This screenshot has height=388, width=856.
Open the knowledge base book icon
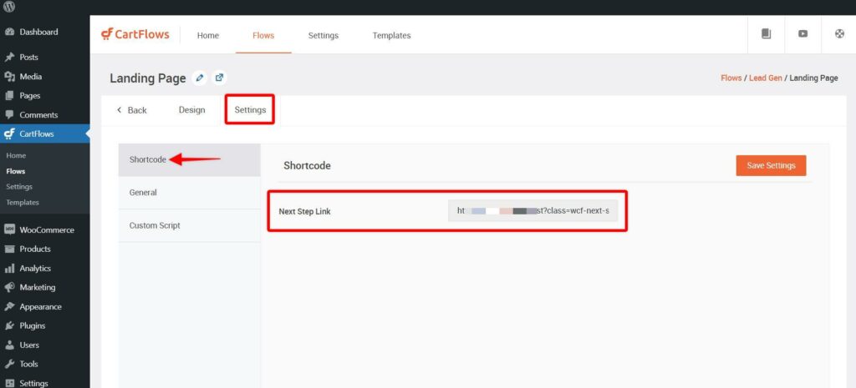[x=766, y=33]
